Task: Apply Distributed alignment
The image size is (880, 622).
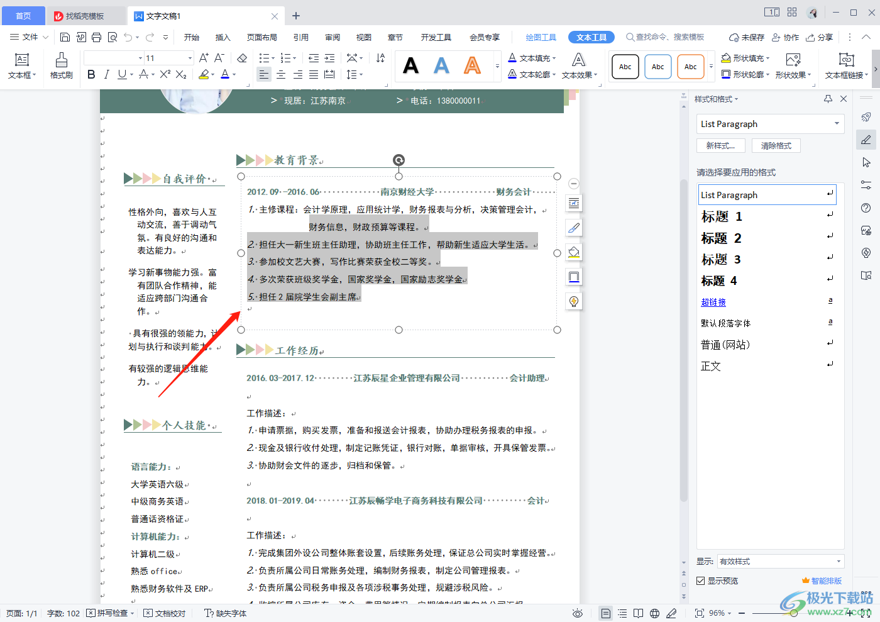Action: 329,74
